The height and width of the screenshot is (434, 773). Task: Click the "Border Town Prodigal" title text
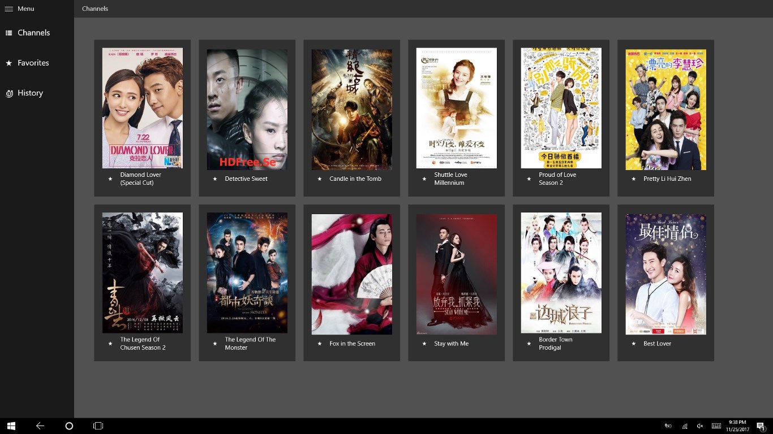(x=555, y=344)
